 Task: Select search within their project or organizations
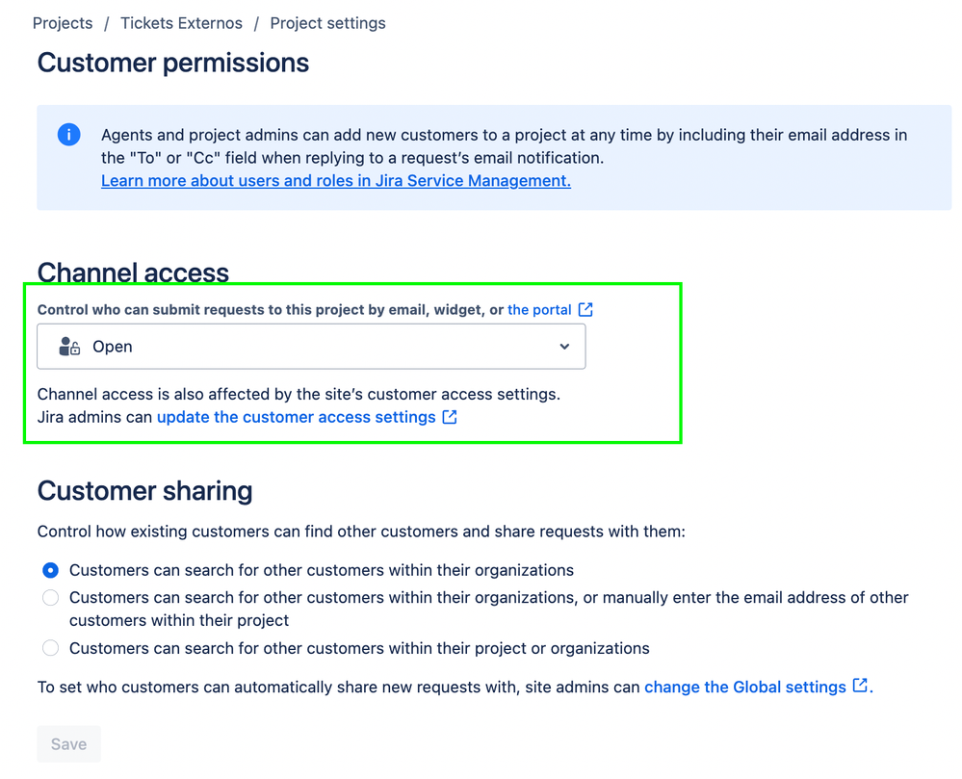50,648
